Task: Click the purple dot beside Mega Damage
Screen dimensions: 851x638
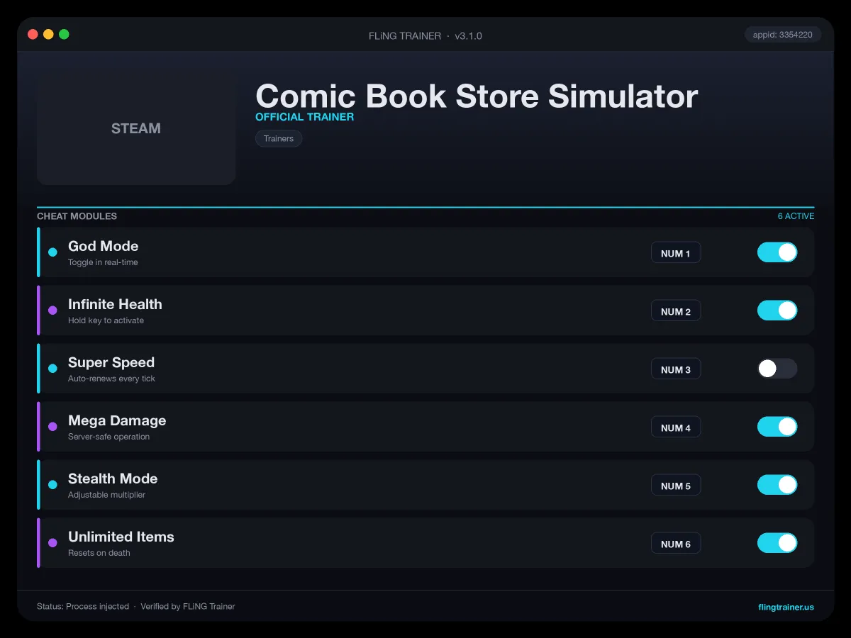Action: click(x=52, y=427)
